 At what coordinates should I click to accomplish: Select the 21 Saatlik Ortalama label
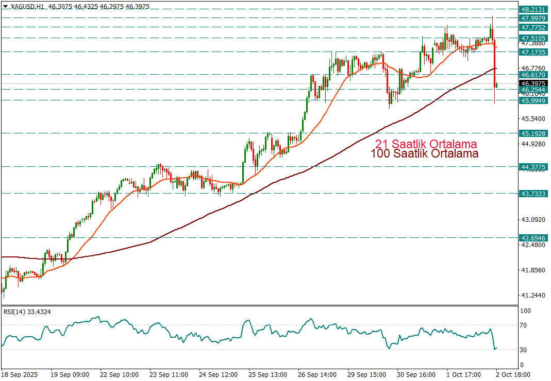(426, 144)
